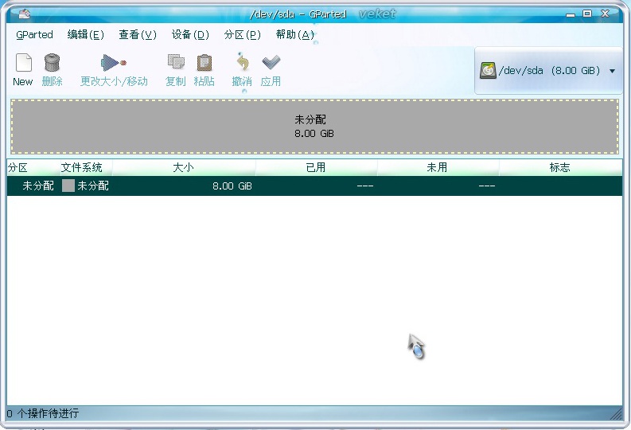This screenshot has width=631, height=430.
Task: Select the 未分配 partition row name
Action: [x=38, y=186]
